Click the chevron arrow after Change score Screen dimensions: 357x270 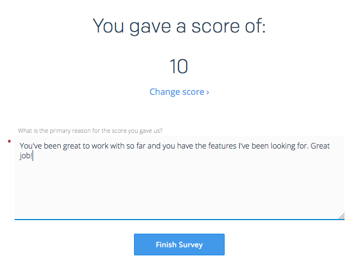(x=208, y=92)
